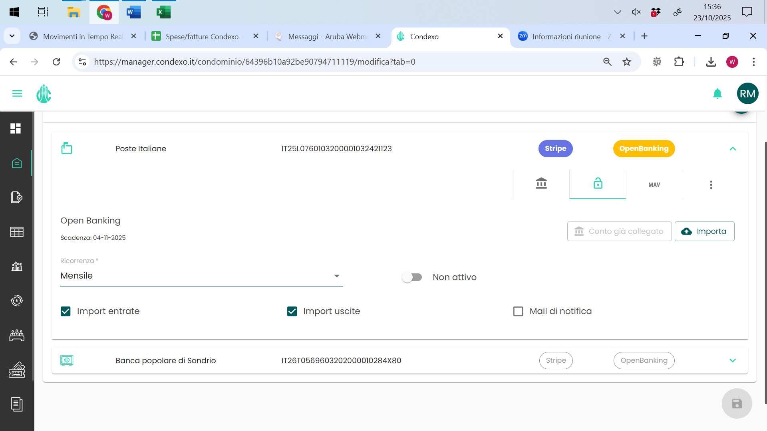Click the bank building tab icon
This screenshot has width=767, height=431.
(x=541, y=184)
